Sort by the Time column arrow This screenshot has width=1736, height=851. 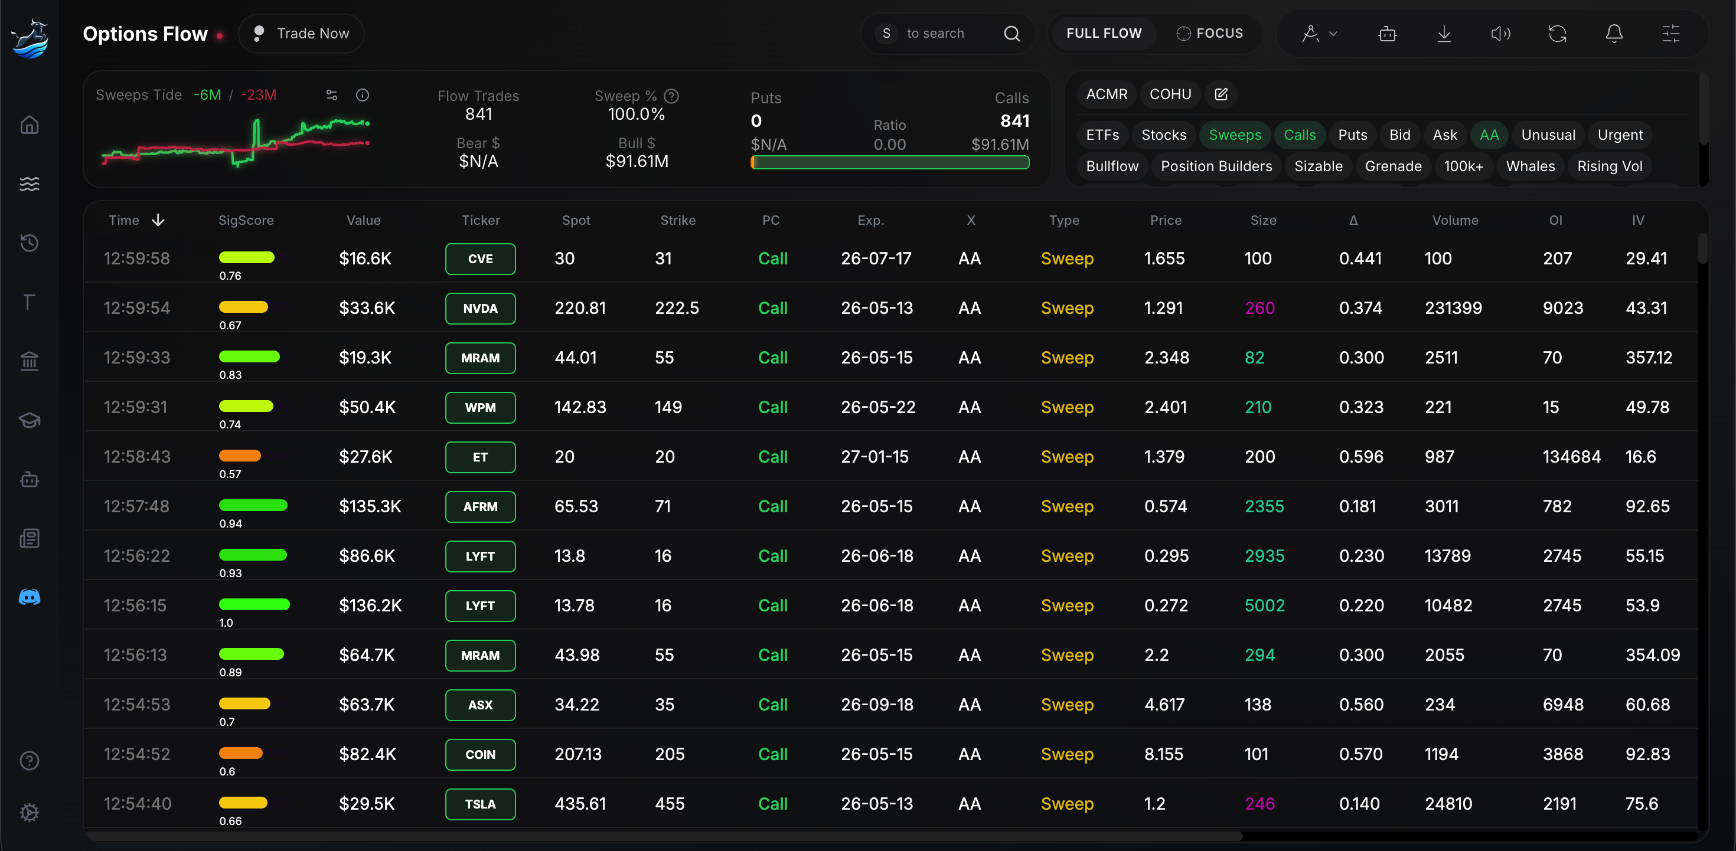(158, 220)
